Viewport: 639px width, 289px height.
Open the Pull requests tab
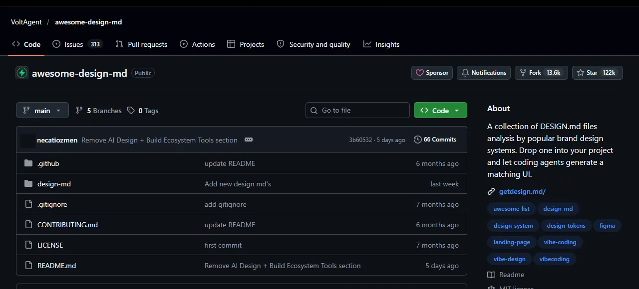141,44
